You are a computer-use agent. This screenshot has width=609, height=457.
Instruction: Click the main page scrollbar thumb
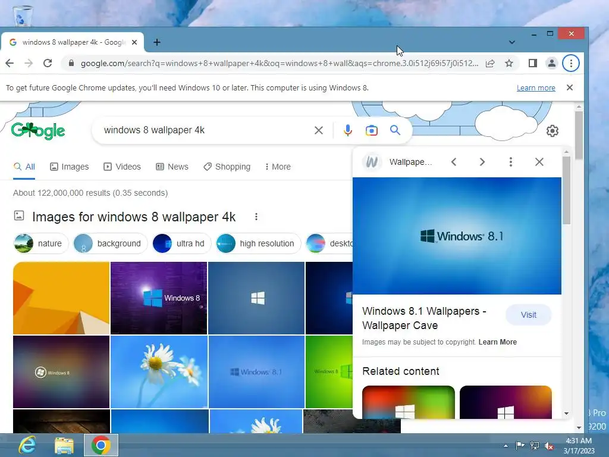(579, 135)
